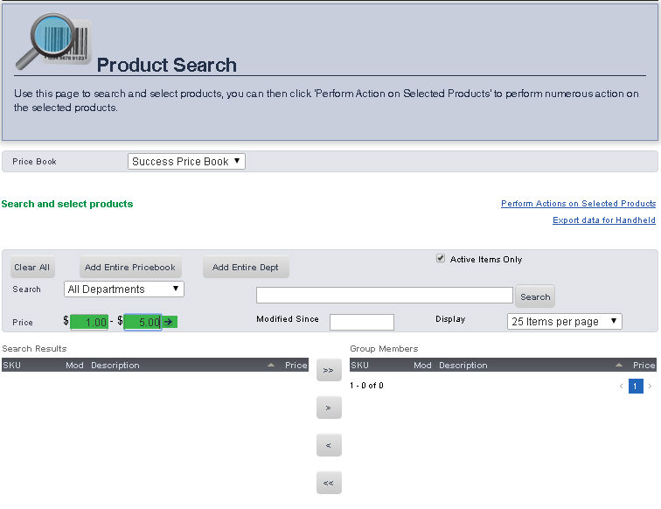Viewport: 661px width, 509px height.
Task: Click the Modified Since date field
Action: coord(361,322)
